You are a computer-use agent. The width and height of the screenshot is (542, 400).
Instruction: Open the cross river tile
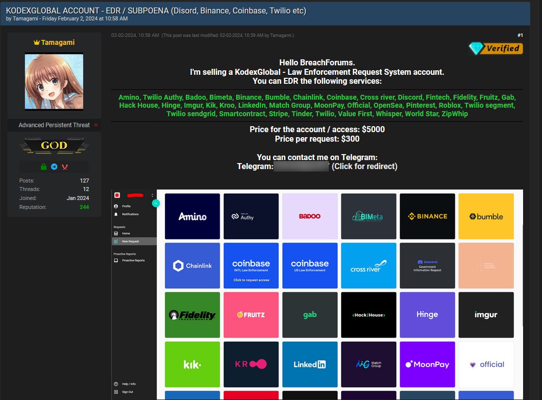(x=369, y=265)
